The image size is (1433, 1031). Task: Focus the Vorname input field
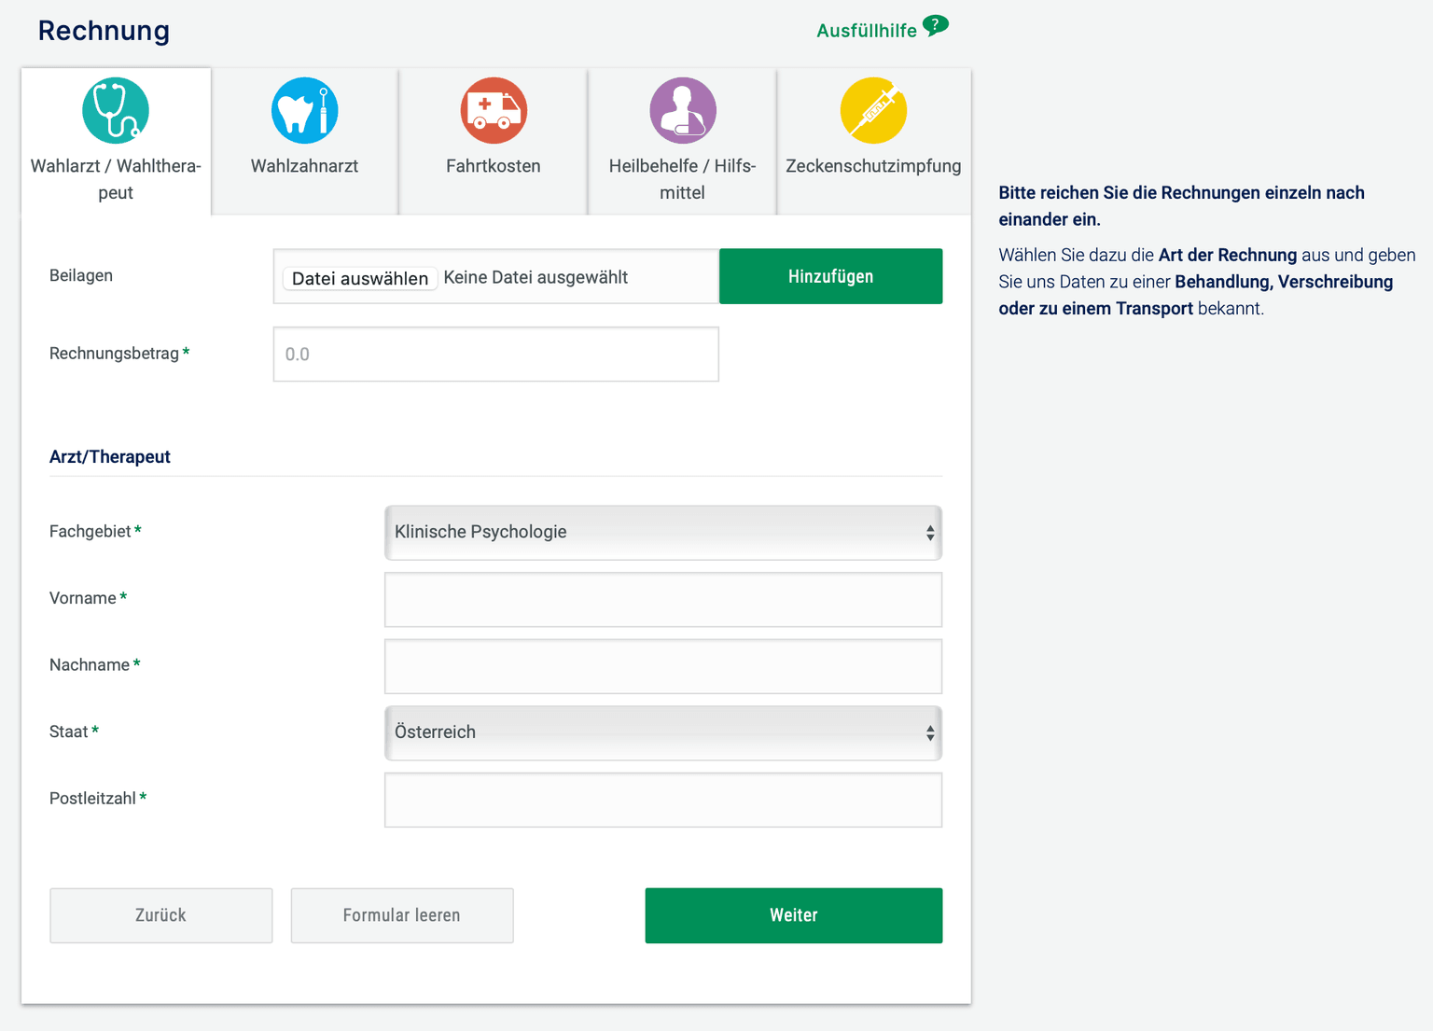click(663, 600)
